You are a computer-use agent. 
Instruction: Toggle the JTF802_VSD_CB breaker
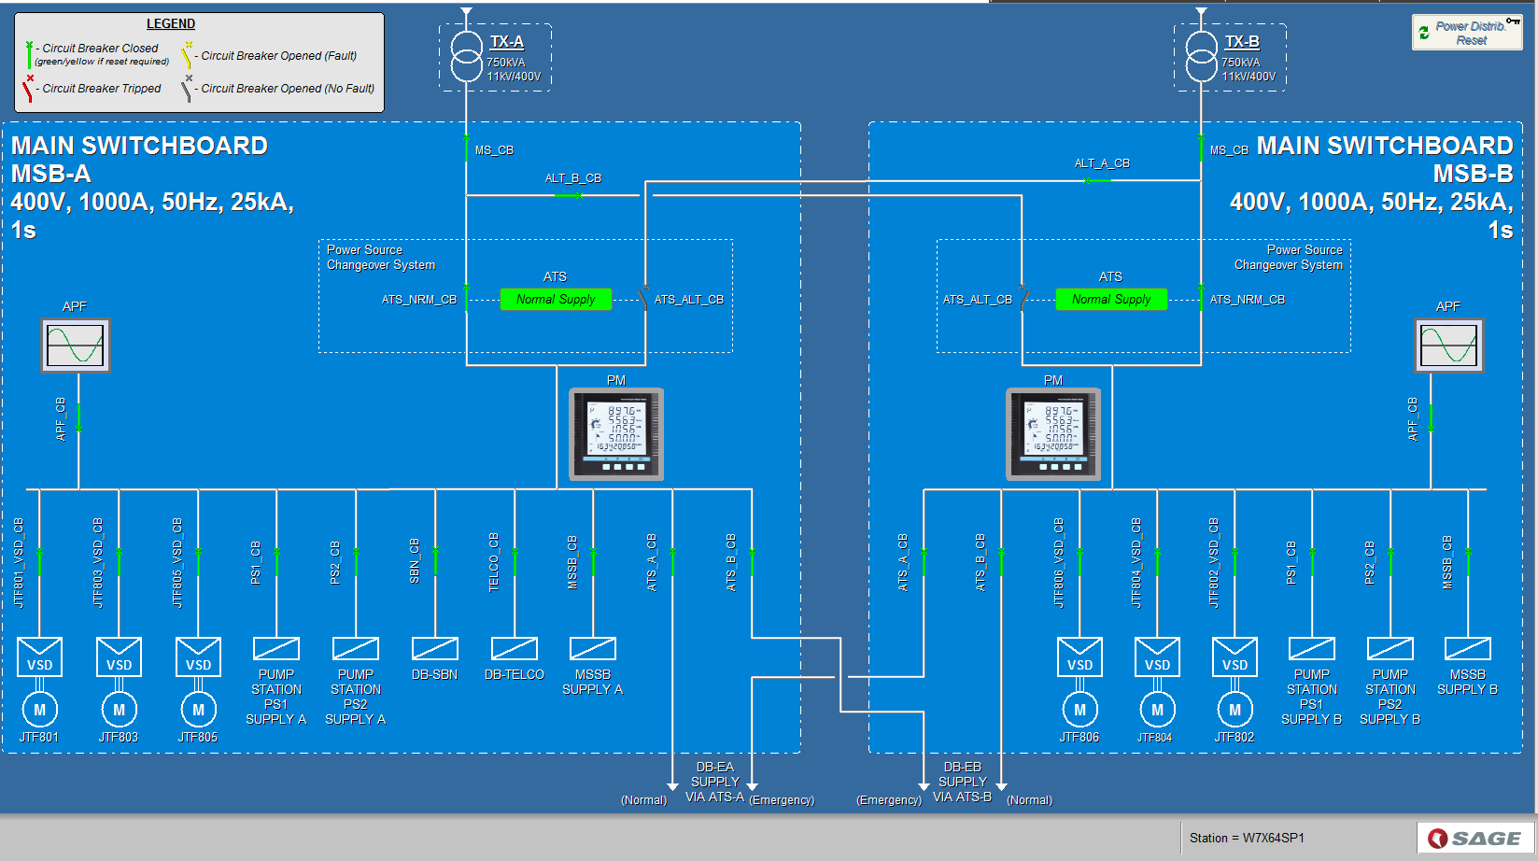point(1235,562)
